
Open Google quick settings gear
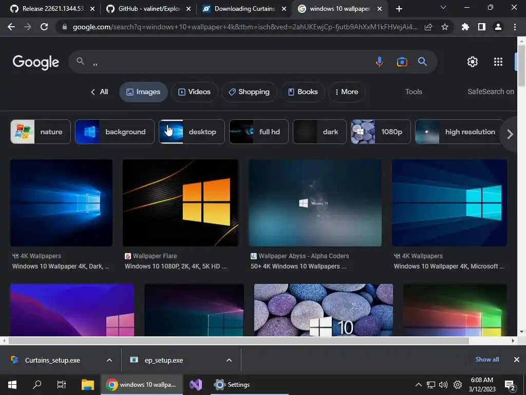(473, 62)
